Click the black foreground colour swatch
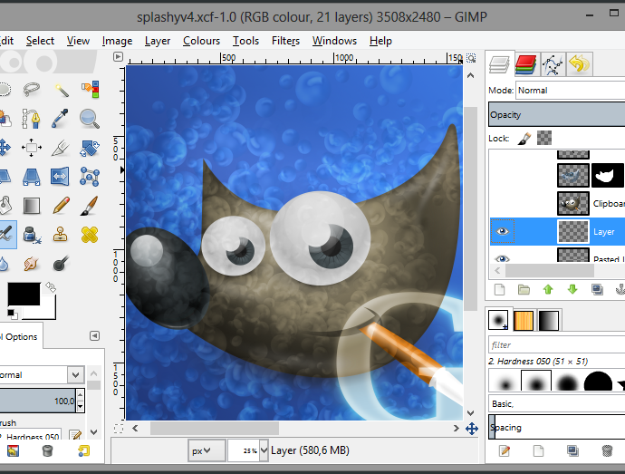This screenshot has width=625, height=474. [x=24, y=294]
